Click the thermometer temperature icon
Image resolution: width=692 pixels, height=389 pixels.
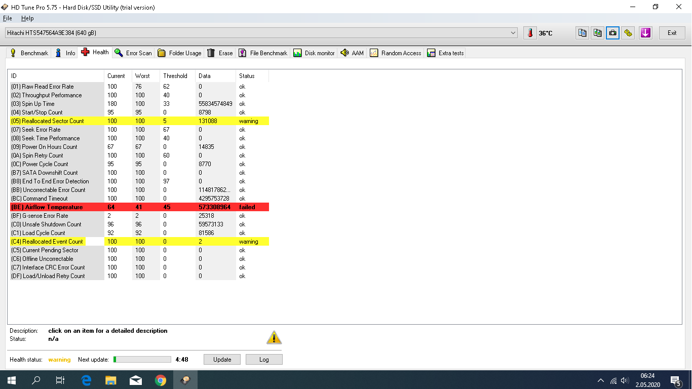click(x=530, y=33)
